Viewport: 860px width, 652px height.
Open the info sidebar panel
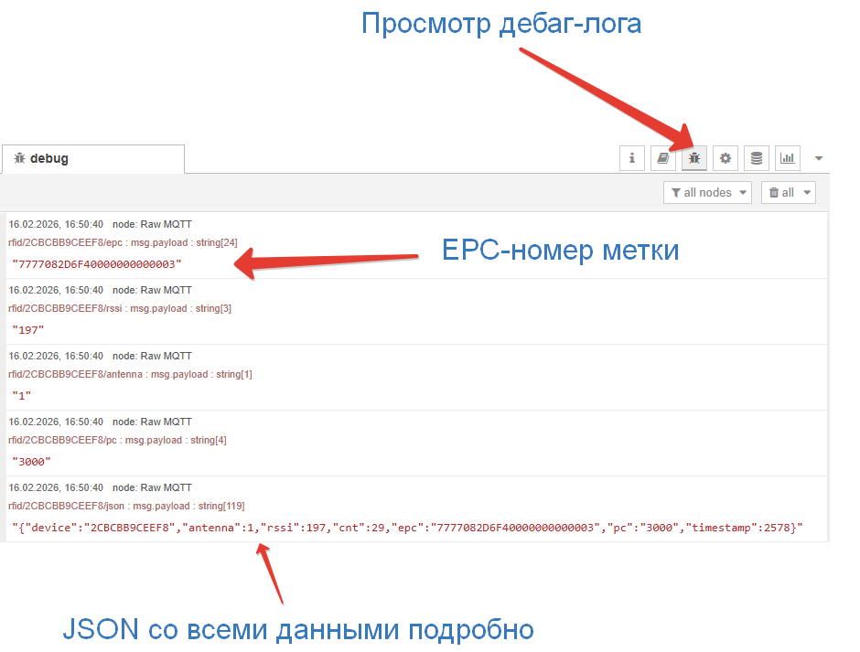pyautogui.click(x=632, y=157)
